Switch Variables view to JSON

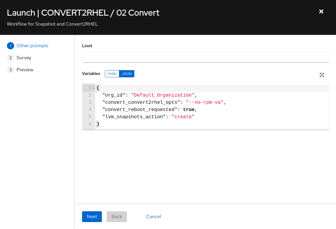pos(127,74)
